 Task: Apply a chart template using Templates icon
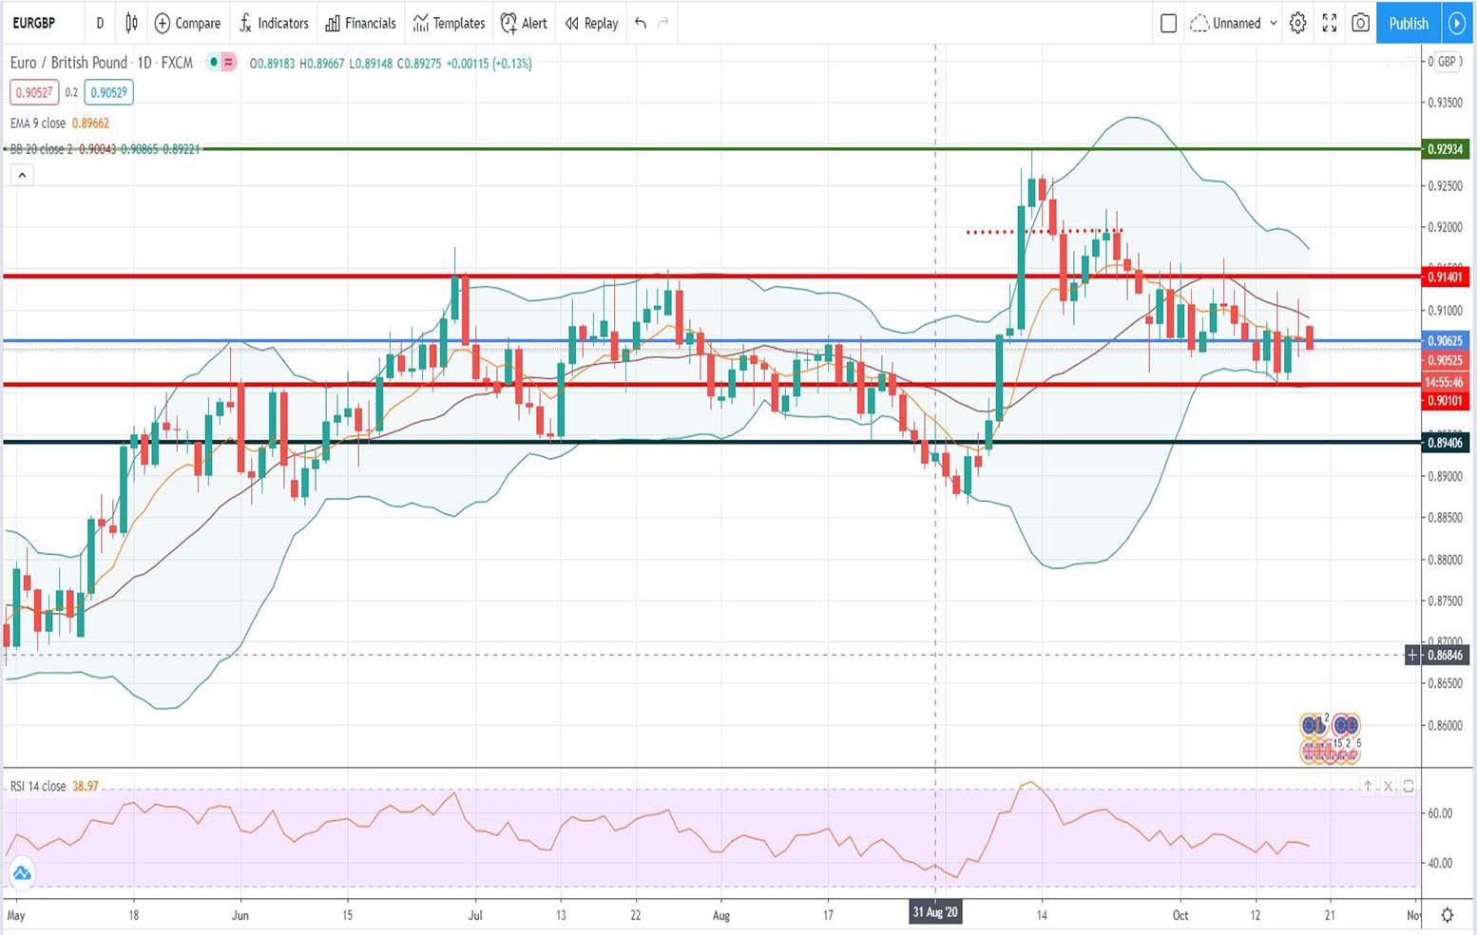448,23
